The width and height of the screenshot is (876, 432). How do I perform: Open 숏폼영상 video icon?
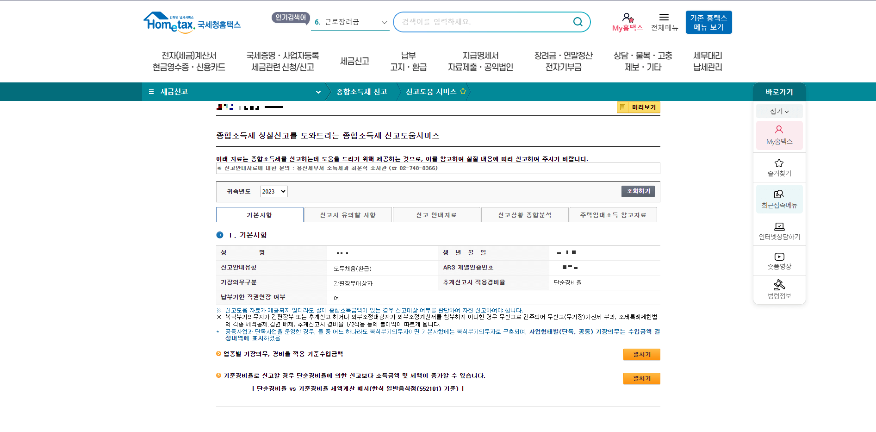(x=779, y=260)
